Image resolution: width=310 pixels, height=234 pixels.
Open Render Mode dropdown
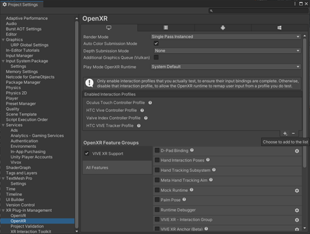225,37
